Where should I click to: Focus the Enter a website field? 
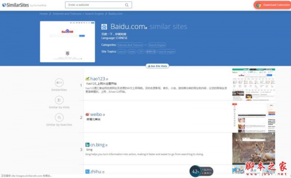[98, 5]
